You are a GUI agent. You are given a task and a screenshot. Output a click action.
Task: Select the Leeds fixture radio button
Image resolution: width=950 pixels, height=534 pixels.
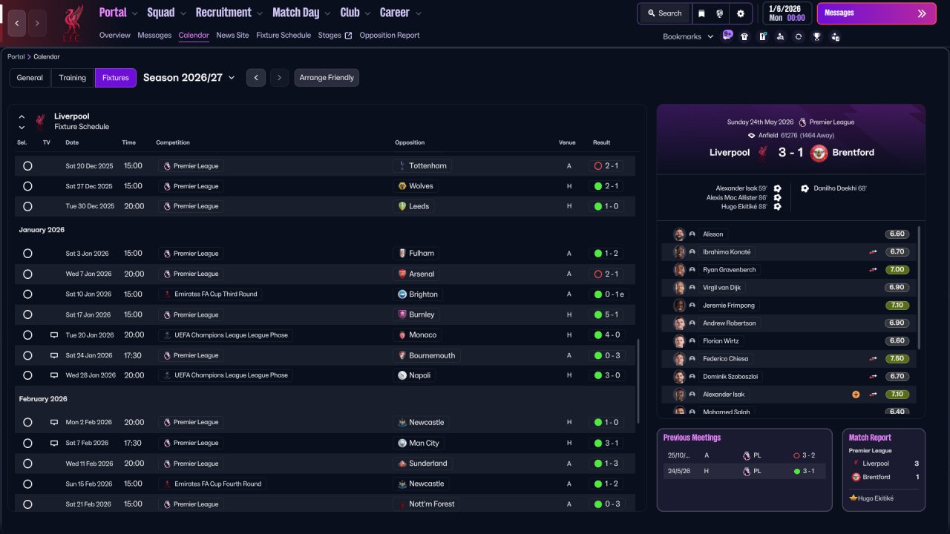[27, 206]
